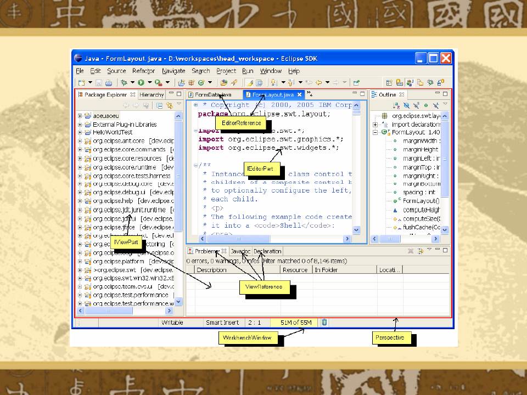Toggle Hide Non-Public Members in Outline
The width and height of the screenshot is (527, 395).
point(426,105)
